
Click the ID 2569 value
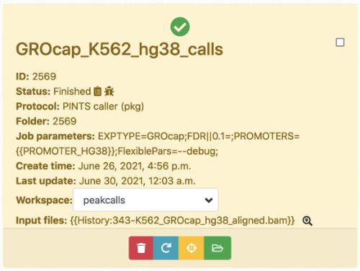tap(44, 76)
